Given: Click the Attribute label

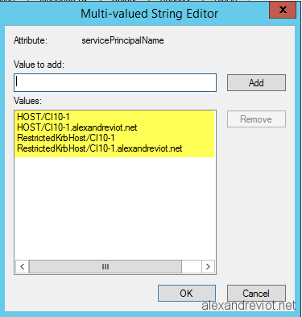Looking at the screenshot, I should tap(31, 40).
